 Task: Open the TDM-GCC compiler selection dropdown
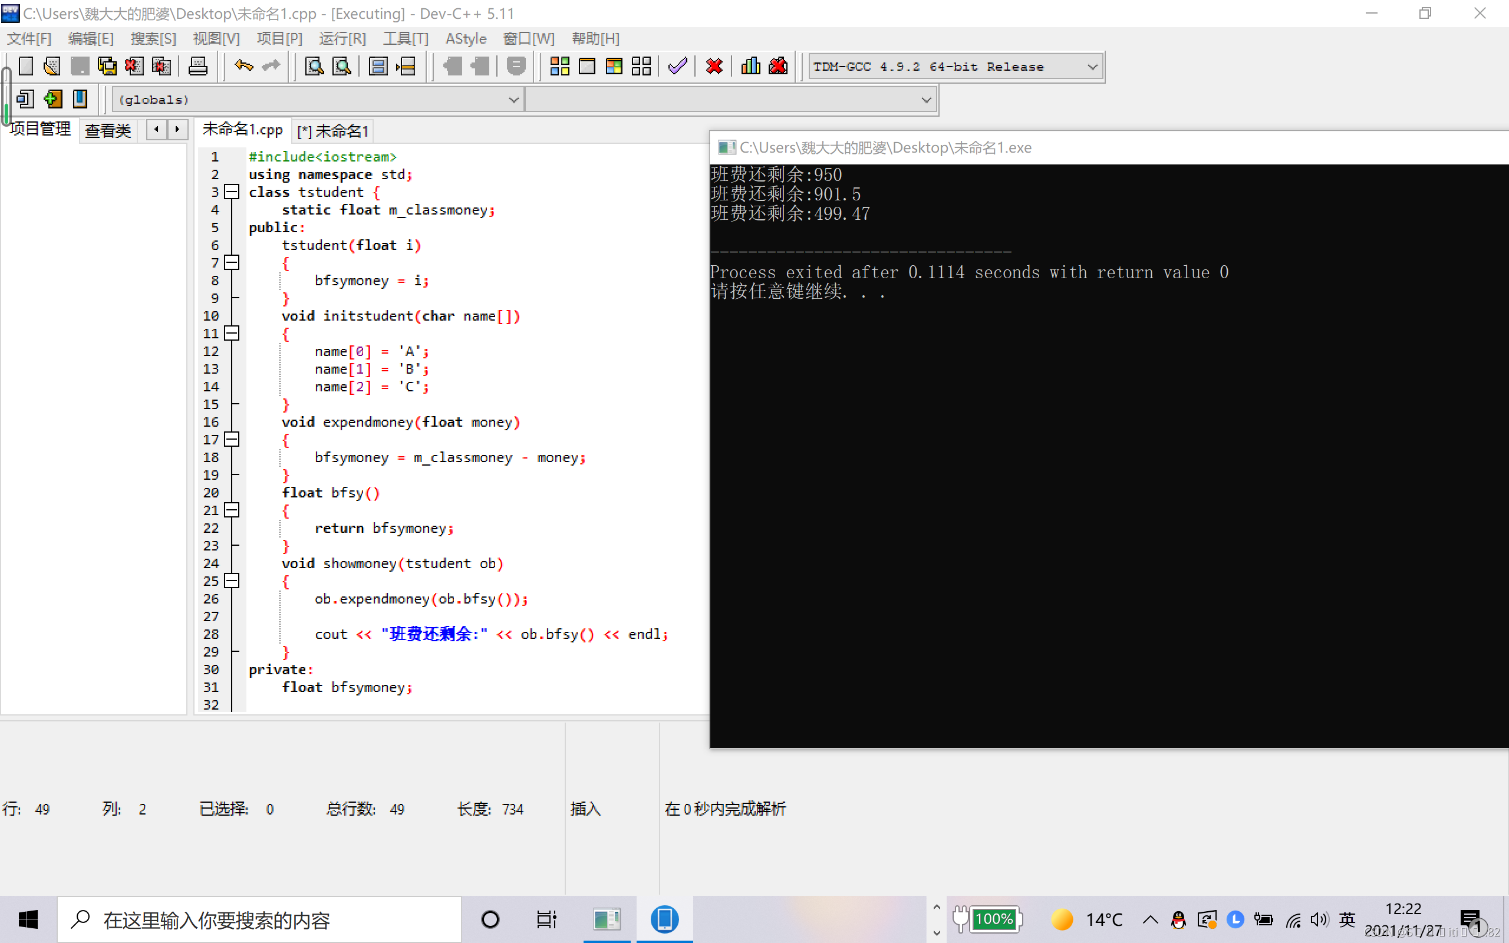tap(1092, 67)
